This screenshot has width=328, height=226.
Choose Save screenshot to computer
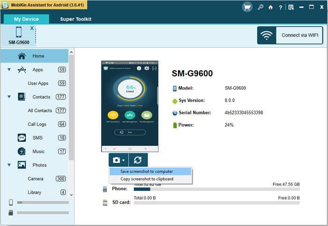click(x=150, y=172)
